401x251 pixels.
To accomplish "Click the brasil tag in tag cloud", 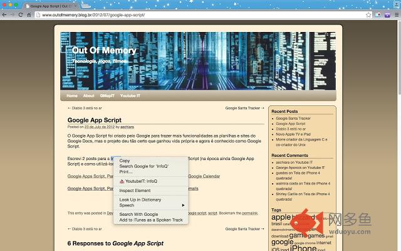I will point(276,223).
